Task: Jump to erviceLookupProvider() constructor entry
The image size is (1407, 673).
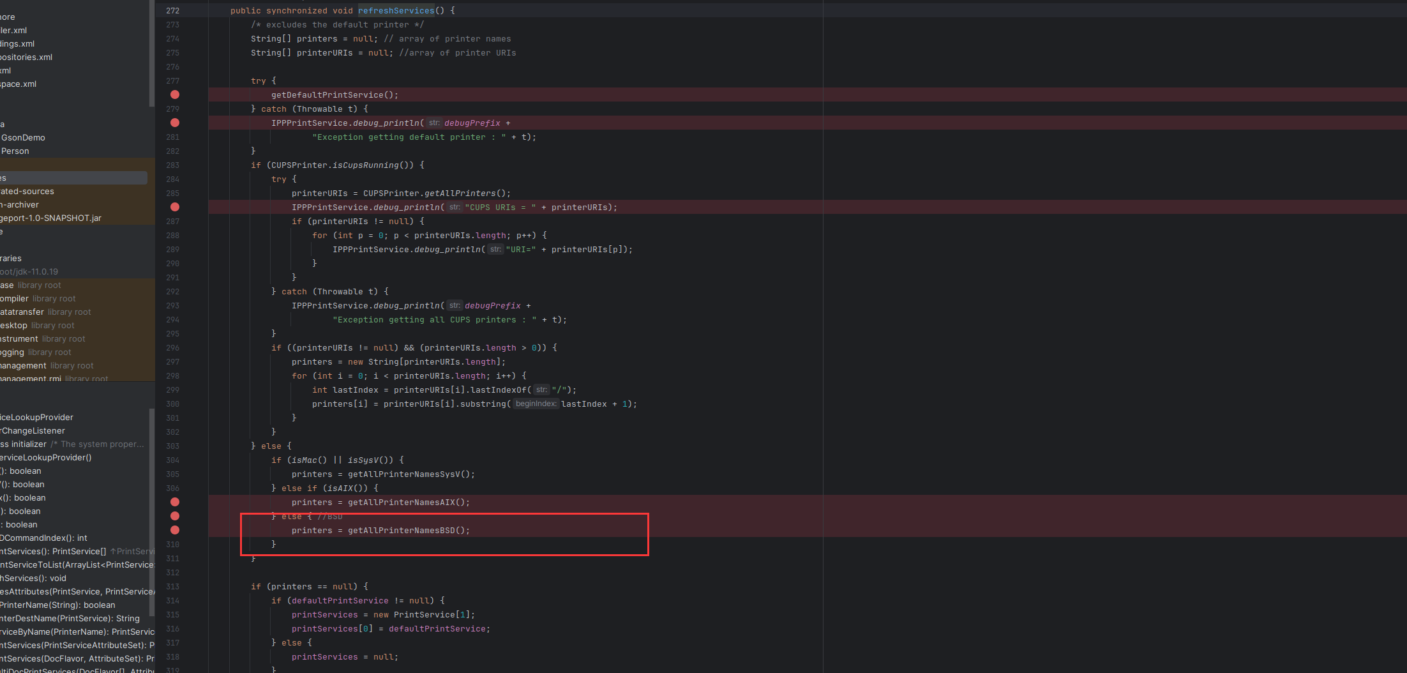Action: [46, 457]
